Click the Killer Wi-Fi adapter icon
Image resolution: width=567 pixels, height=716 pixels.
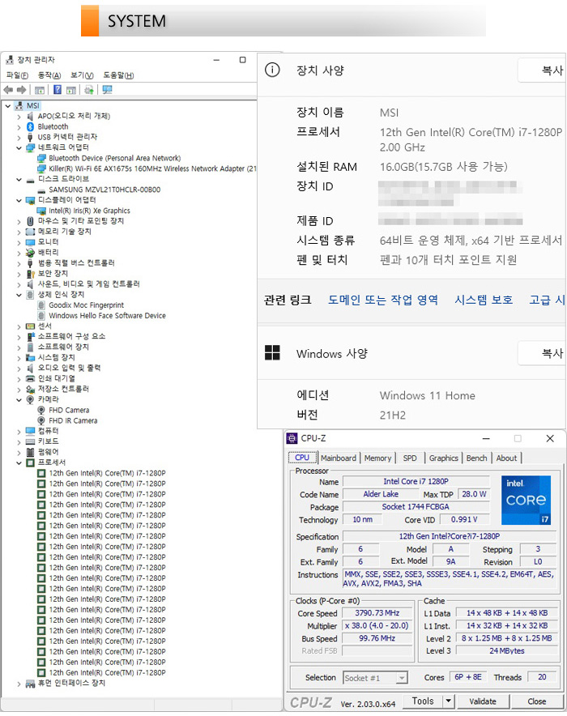pos(41,168)
